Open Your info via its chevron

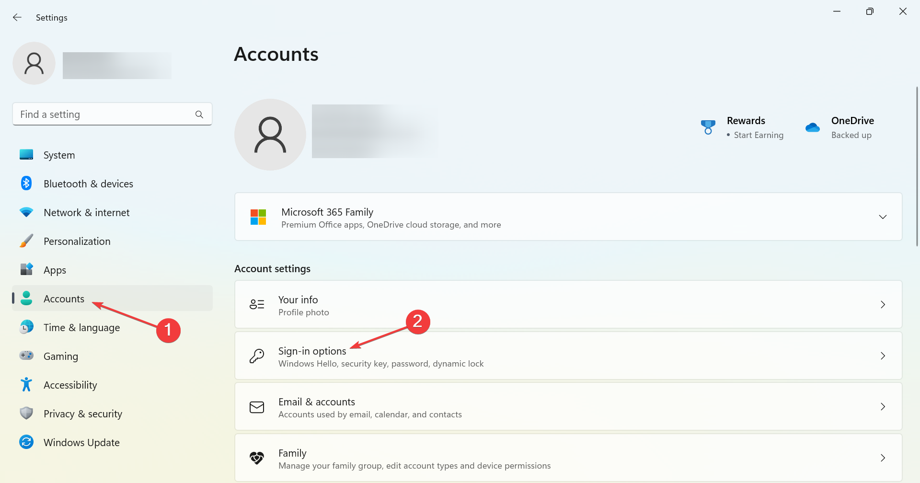883,304
